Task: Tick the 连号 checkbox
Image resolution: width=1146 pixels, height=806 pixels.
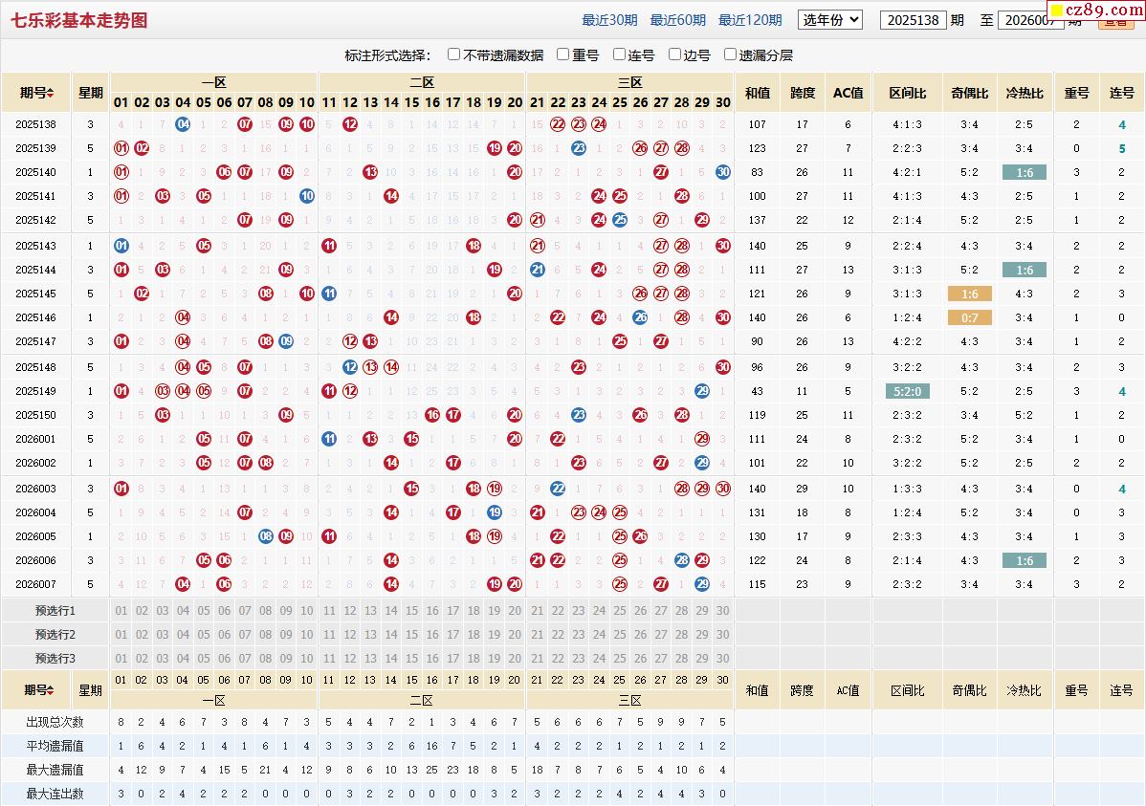Action: pyautogui.click(x=619, y=54)
